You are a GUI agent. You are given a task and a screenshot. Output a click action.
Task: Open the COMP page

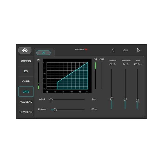click(26, 81)
